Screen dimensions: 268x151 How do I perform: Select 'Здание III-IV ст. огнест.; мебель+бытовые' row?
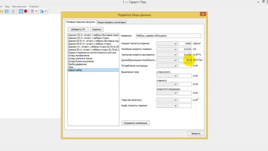coord(93,41)
